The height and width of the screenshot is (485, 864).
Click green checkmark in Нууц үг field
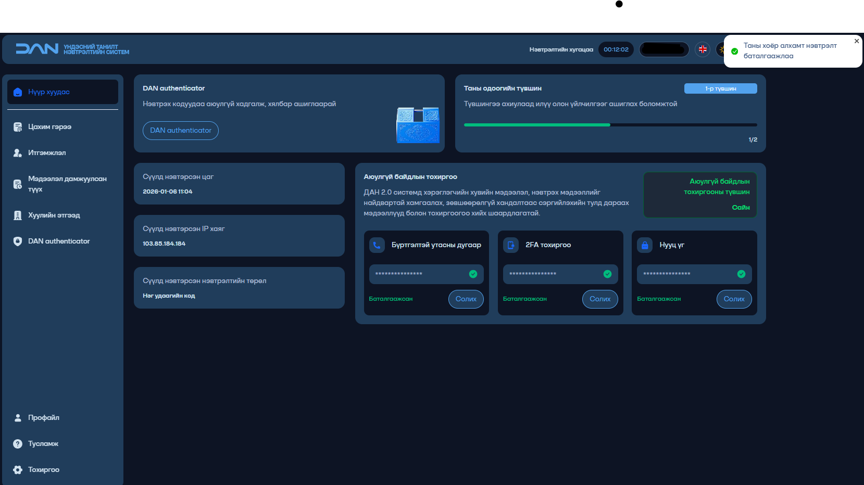click(x=741, y=274)
